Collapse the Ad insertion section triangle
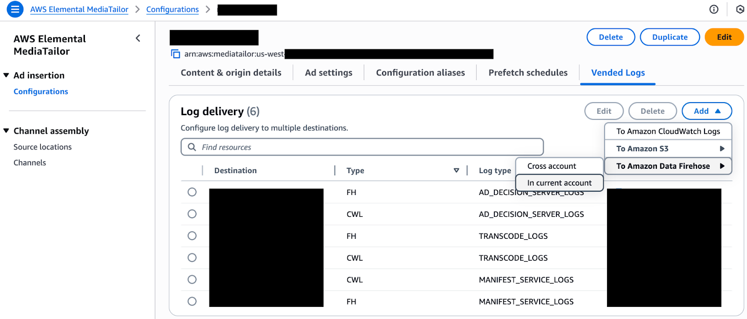747x319 pixels. [6, 75]
